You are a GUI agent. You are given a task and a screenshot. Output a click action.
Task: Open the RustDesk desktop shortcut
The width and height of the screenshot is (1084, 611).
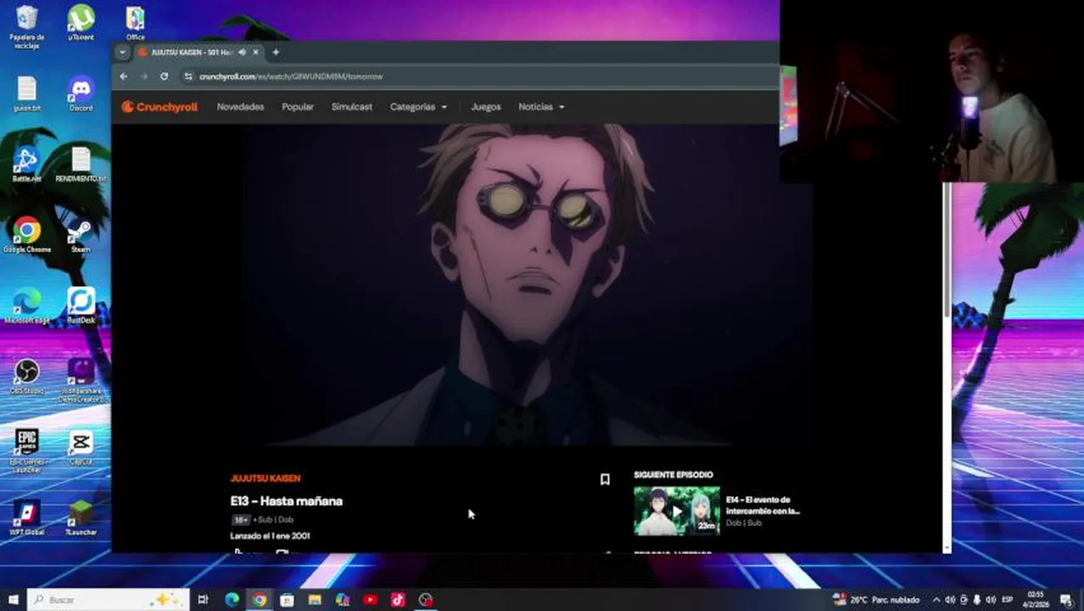(x=81, y=305)
